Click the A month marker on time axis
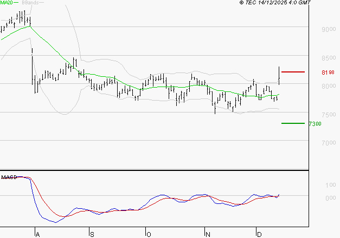Screen dimensions: 340x238 pyautogui.click(x=37, y=234)
